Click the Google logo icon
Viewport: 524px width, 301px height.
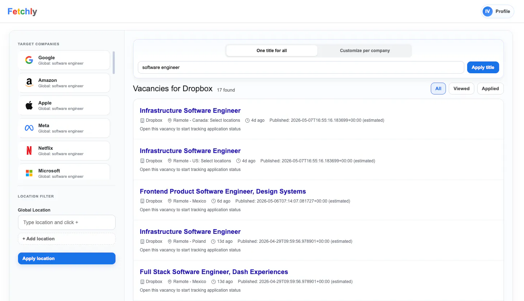[x=29, y=60]
